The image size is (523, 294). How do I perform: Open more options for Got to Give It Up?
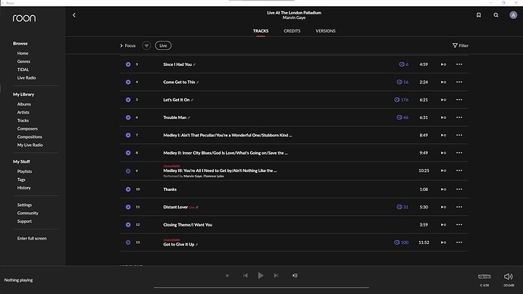pos(459,242)
